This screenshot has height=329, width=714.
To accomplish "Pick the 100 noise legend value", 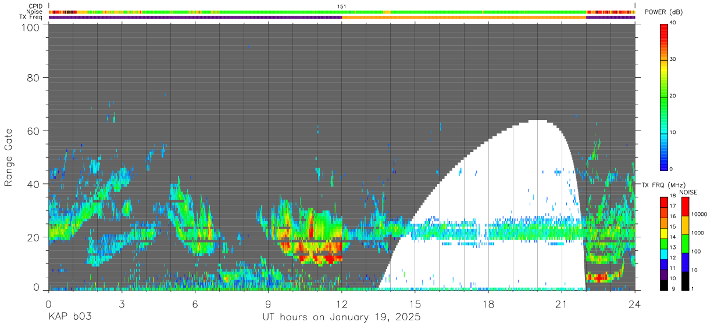I will point(697,251).
